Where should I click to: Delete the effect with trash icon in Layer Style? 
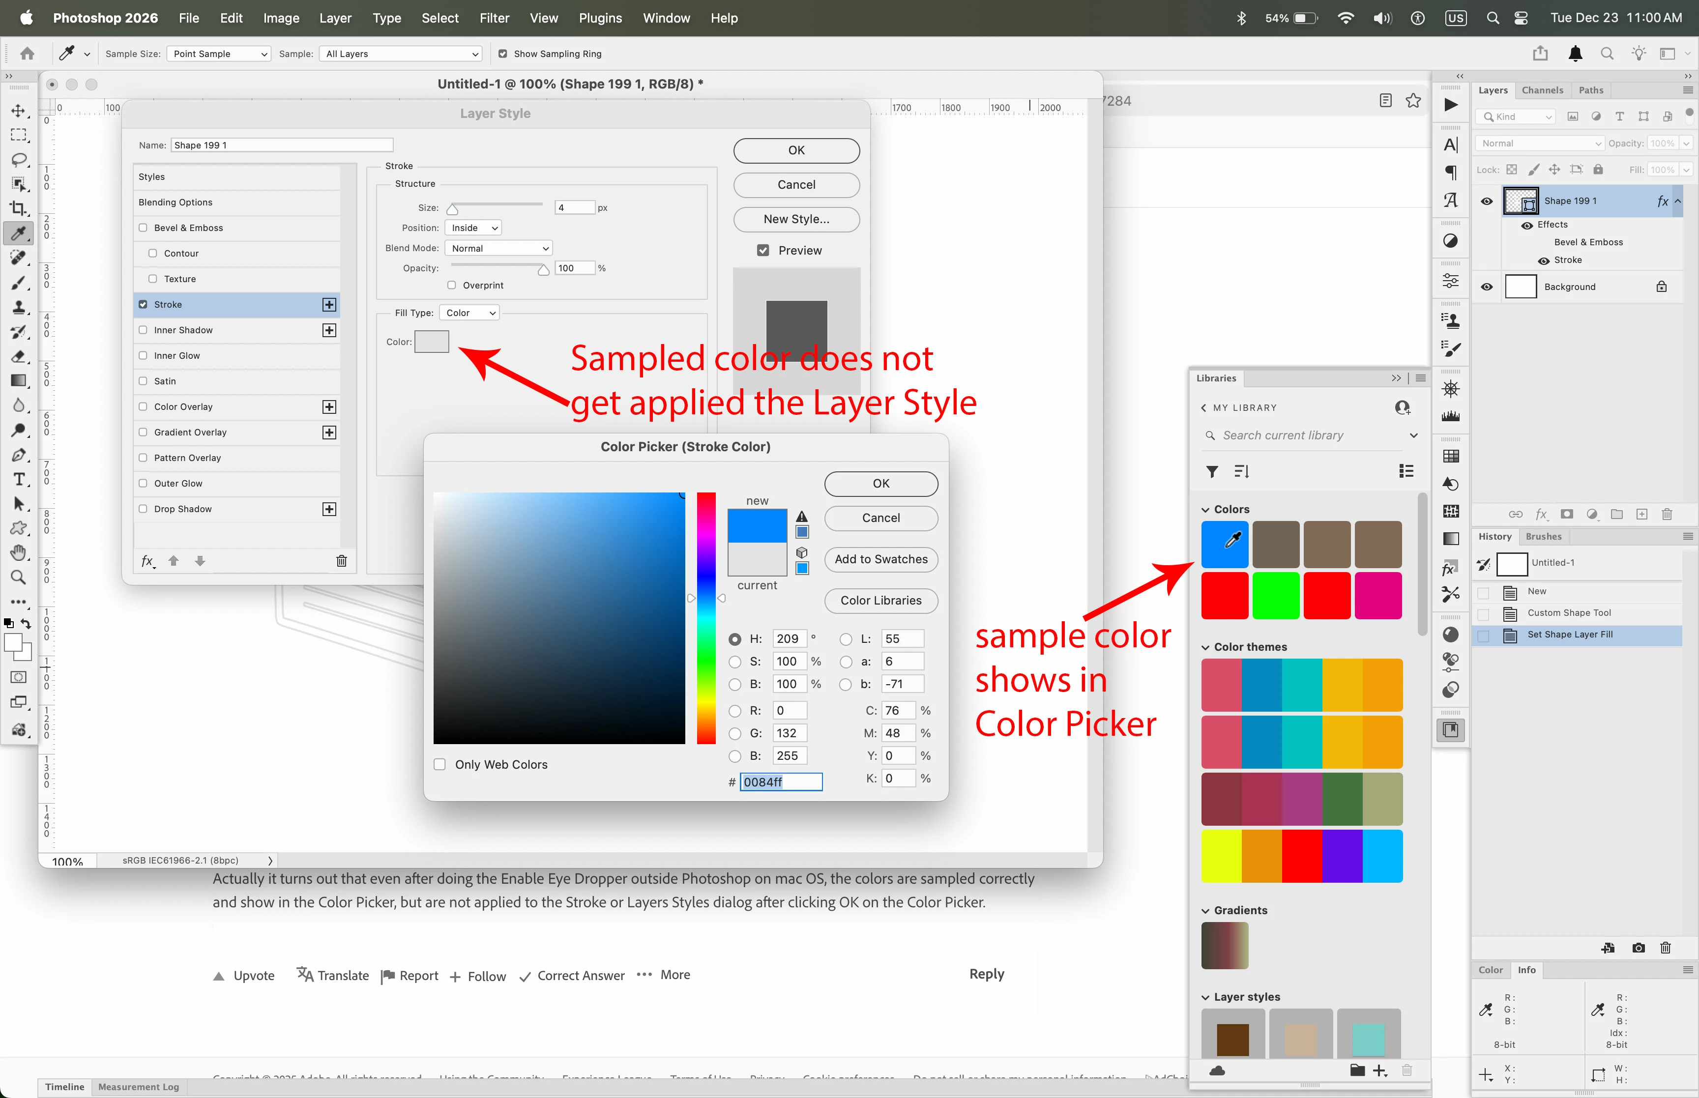coord(342,560)
